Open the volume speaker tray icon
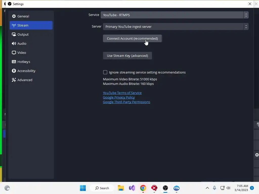 click(228, 188)
